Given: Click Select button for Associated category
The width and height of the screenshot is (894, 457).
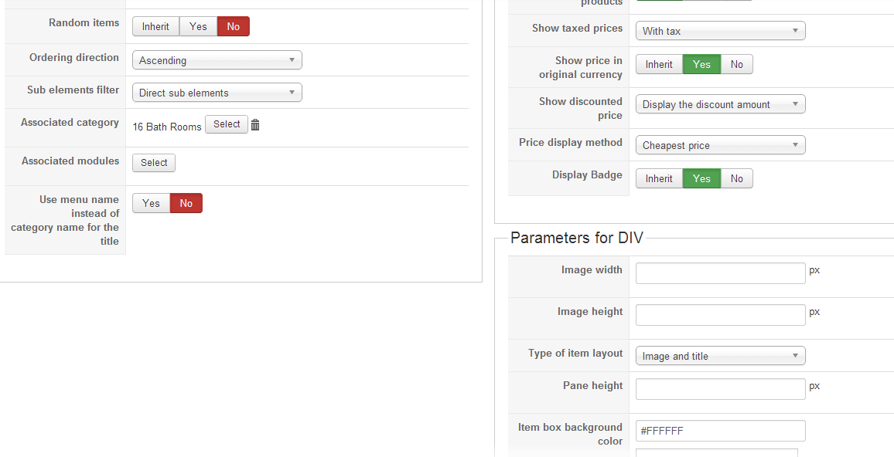Looking at the screenshot, I should click(x=227, y=124).
